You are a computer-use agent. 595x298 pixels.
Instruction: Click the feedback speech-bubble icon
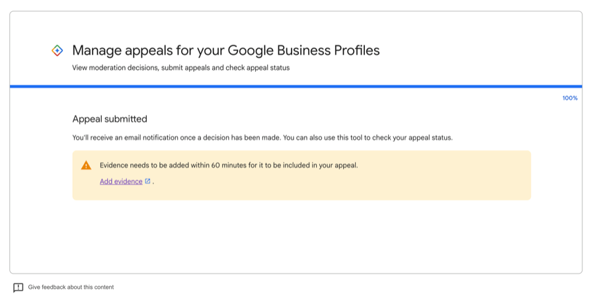pyautogui.click(x=19, y=287)
